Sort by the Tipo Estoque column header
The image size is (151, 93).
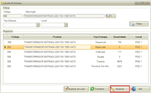[100, 37]
